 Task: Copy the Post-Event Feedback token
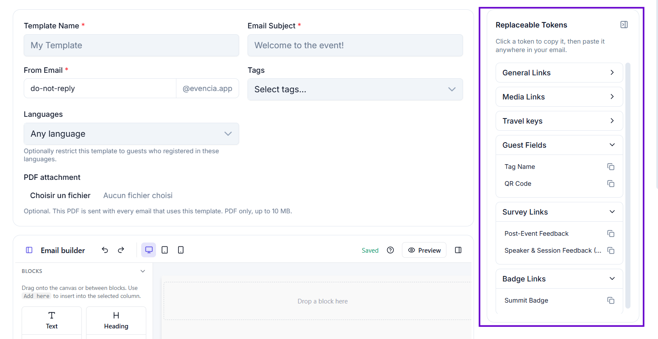click(611, 234)
